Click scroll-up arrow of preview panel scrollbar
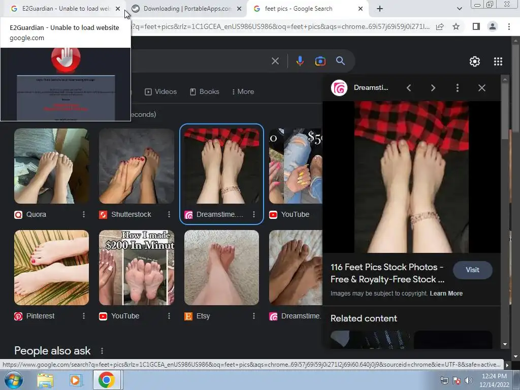The image size is (520, 390). coord(505,80)
